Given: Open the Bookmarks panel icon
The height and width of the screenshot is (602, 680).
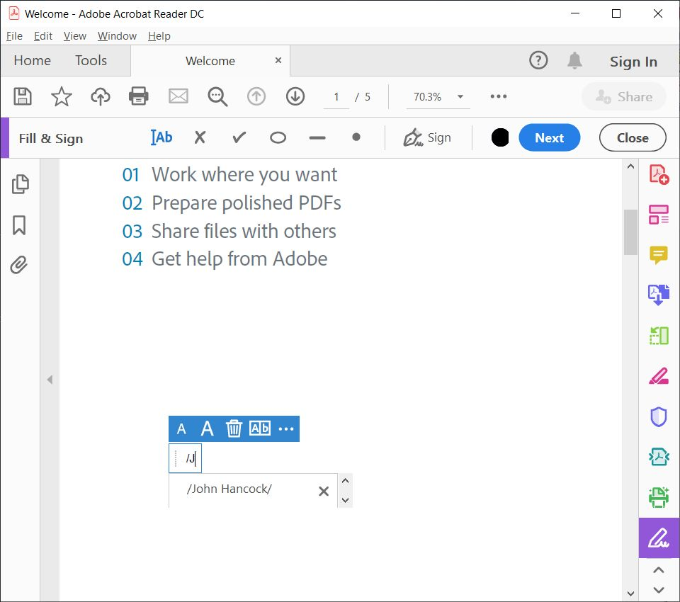Looking at the screenshot, I should click(x=19, y=225).
